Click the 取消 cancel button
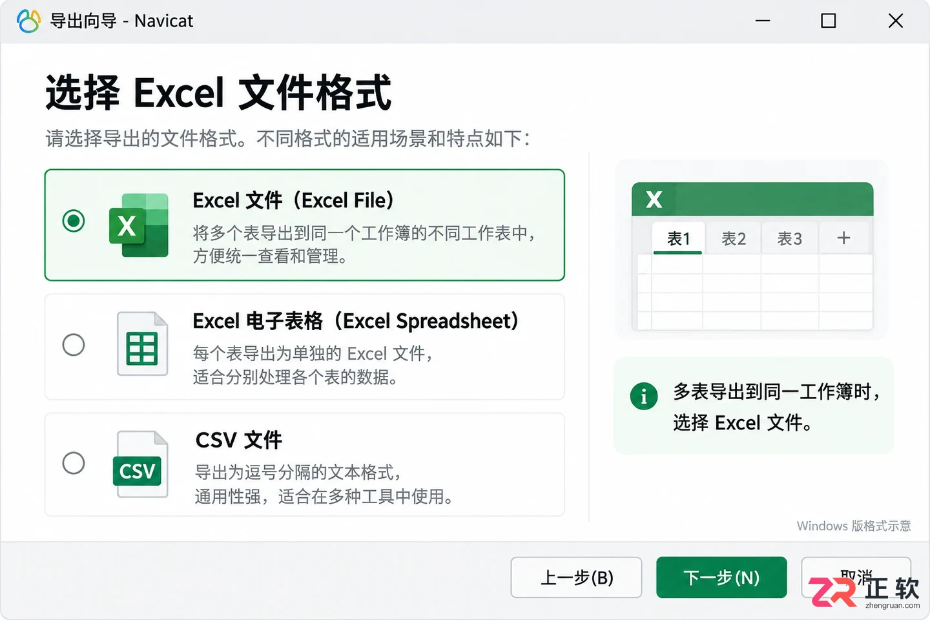Screen dimensions: 930x620 coord(856,577)
